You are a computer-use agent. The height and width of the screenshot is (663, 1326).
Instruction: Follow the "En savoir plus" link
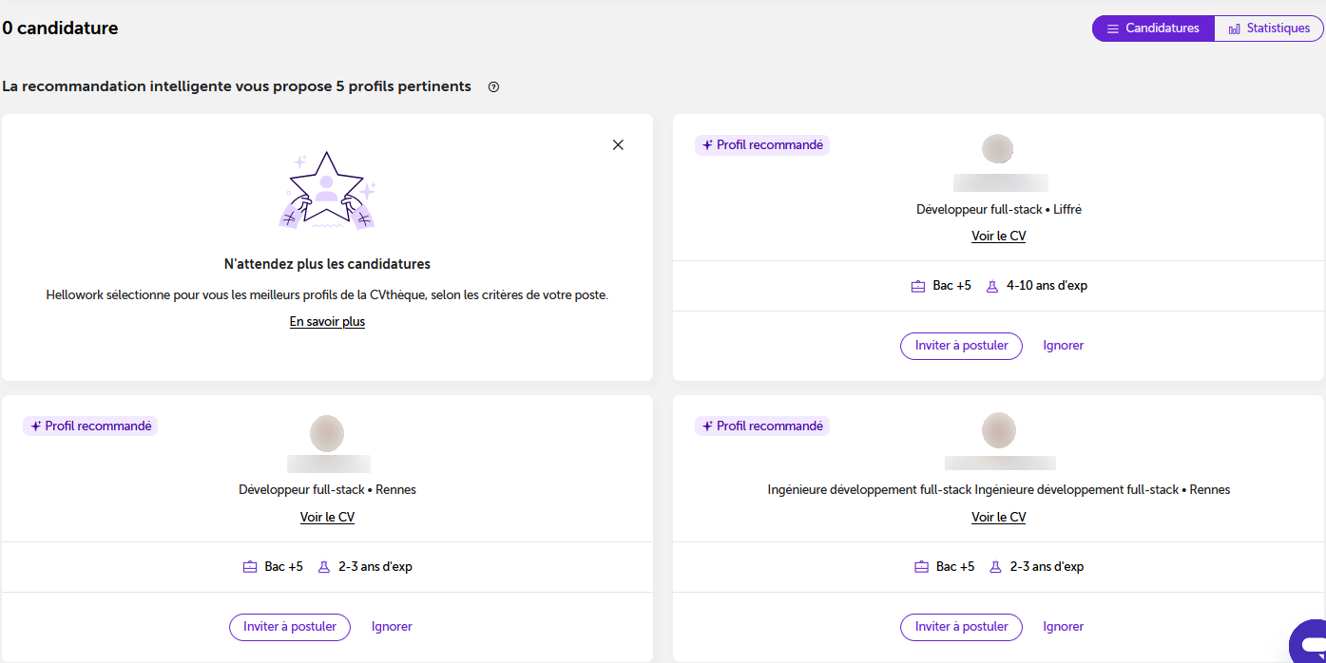point(327,322)
